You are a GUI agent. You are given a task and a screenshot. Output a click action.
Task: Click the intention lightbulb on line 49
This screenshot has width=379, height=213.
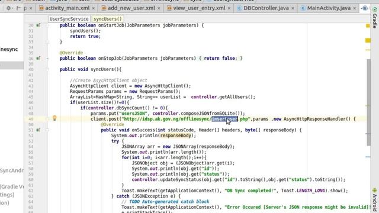(54, 118)
